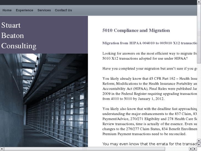Click text "You likely already know that 45 CFR"
This screenshot has width=201, height=151.
(132, 79)
